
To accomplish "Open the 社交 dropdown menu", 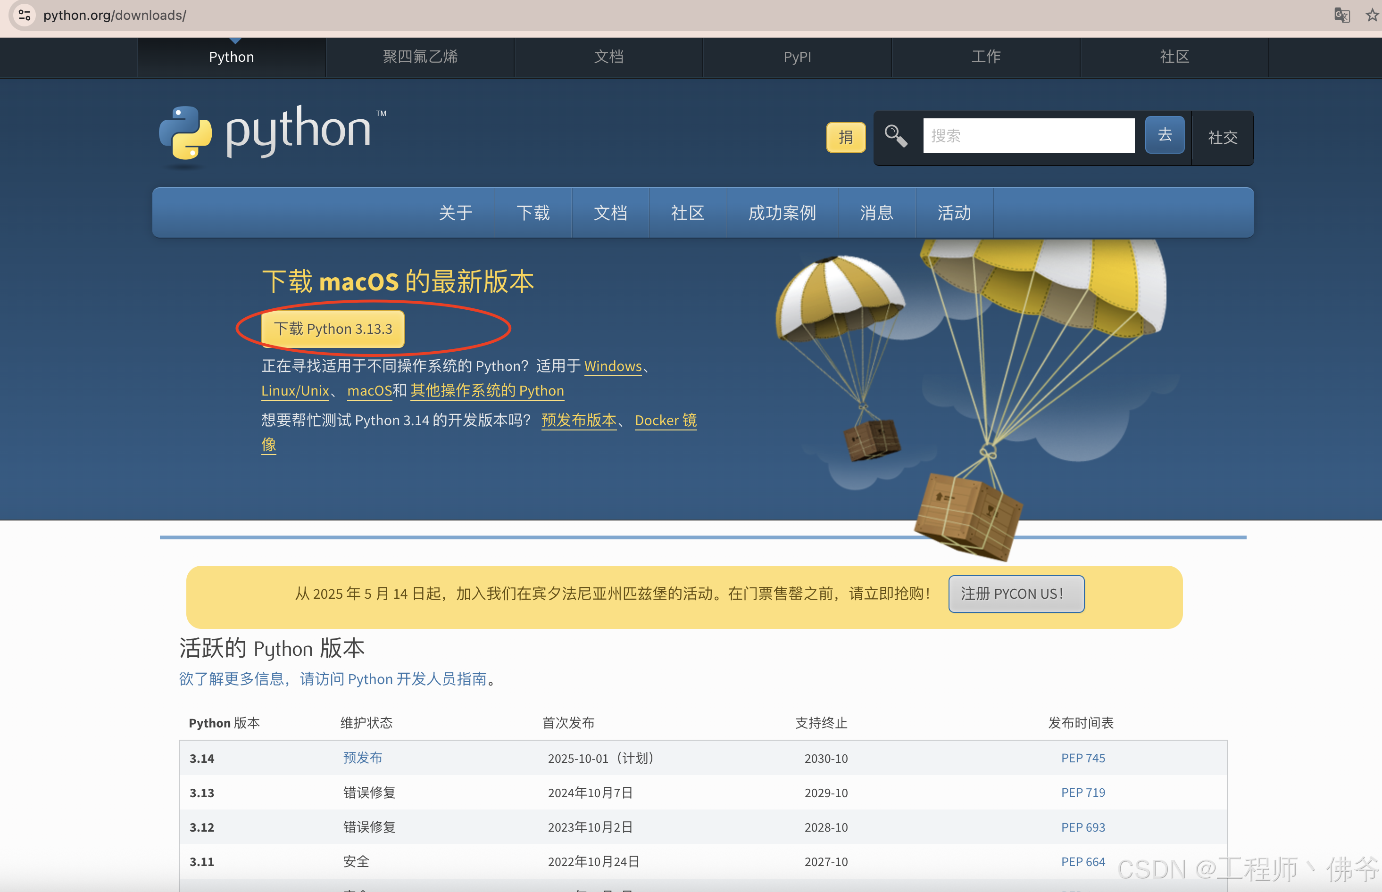I will [x=1222, y=138].
